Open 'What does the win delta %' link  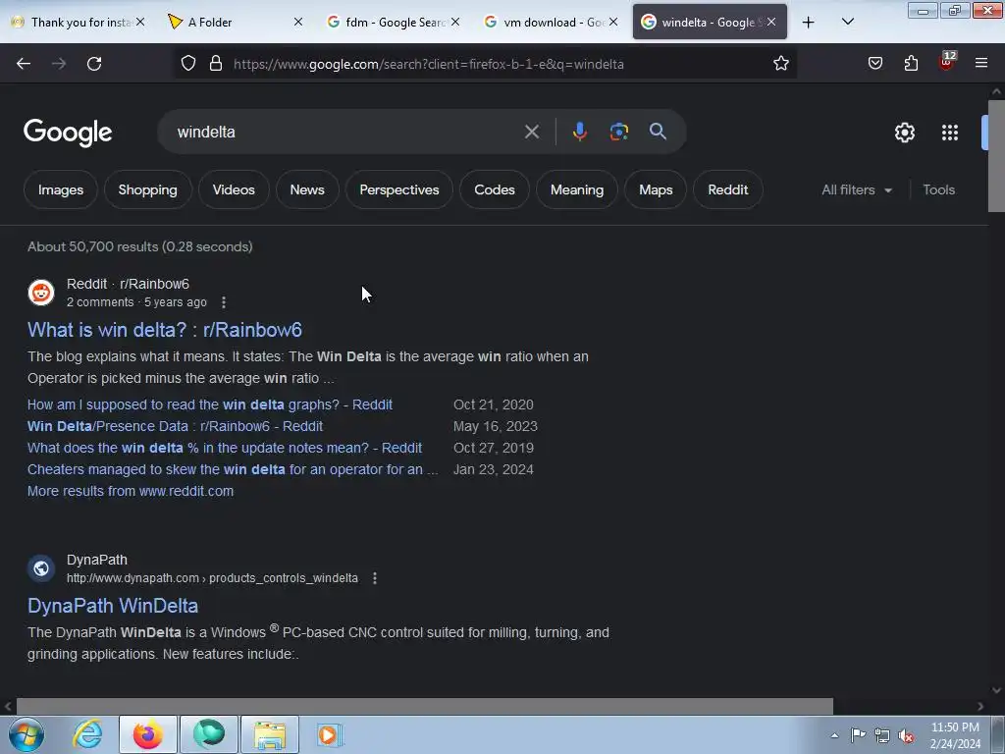pos(225,448)
